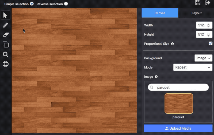
Task: Select the pencil draw tool
Action: pos(5,25)
